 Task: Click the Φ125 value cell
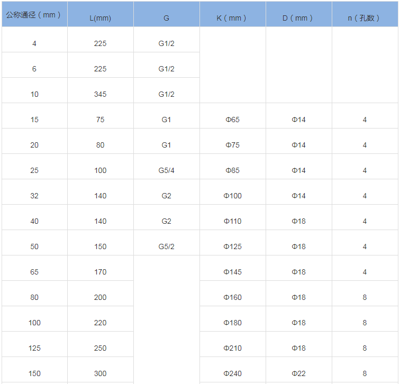(x=233, y=246)
